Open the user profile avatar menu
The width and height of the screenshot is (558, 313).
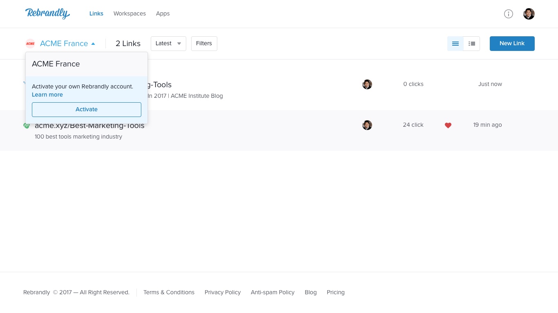point(529,14)
